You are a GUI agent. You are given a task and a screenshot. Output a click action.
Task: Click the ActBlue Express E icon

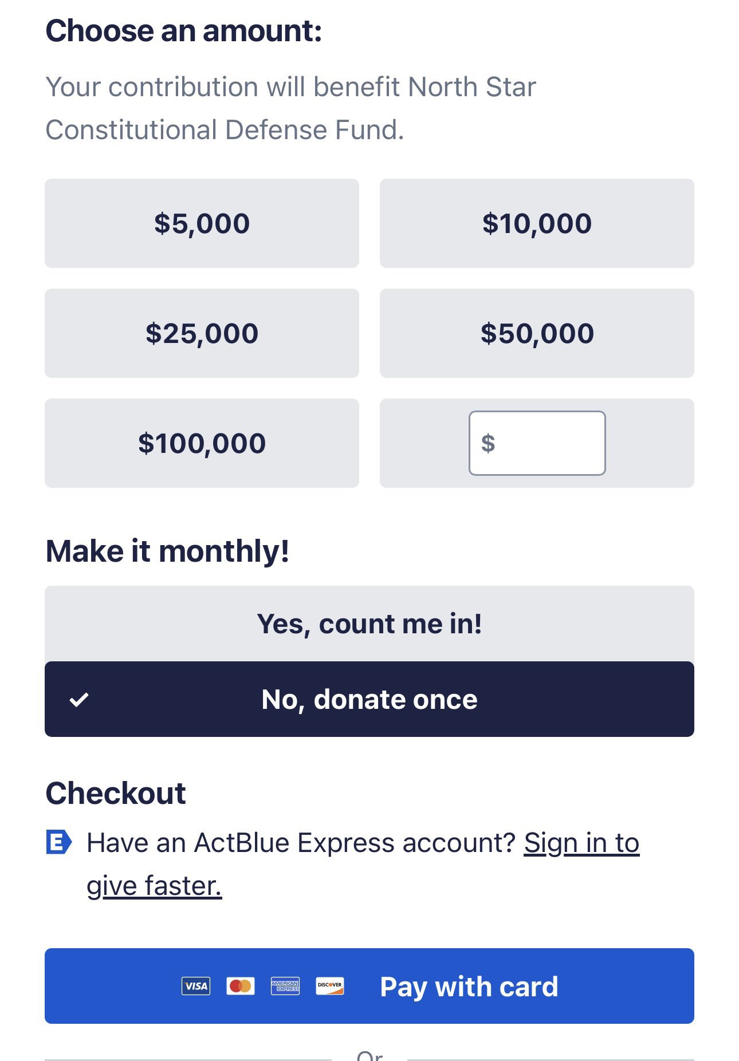[x=59, y=842]
